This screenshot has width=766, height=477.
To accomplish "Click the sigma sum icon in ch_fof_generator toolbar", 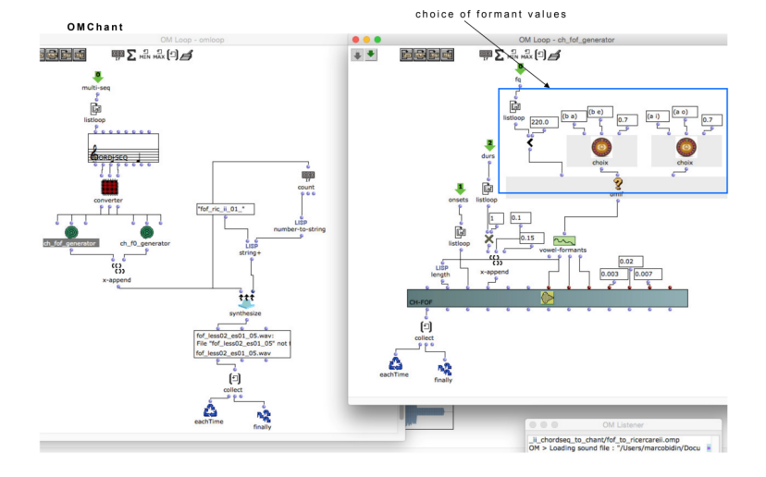I will coord(500,55).
